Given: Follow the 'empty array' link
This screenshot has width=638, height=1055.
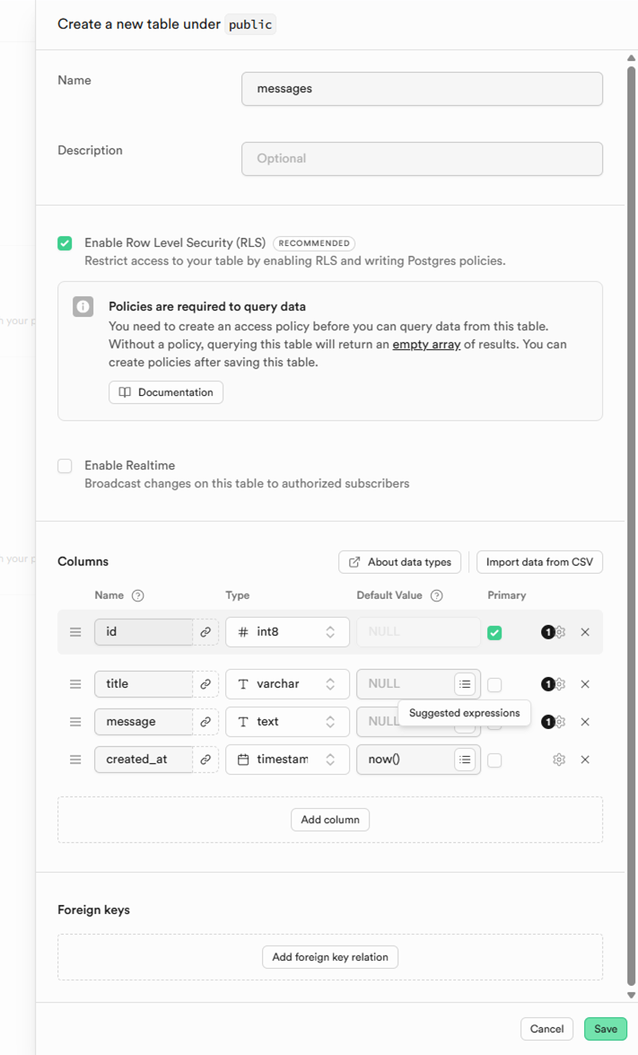Looking at the screenshot, I should tap(426, 344).
